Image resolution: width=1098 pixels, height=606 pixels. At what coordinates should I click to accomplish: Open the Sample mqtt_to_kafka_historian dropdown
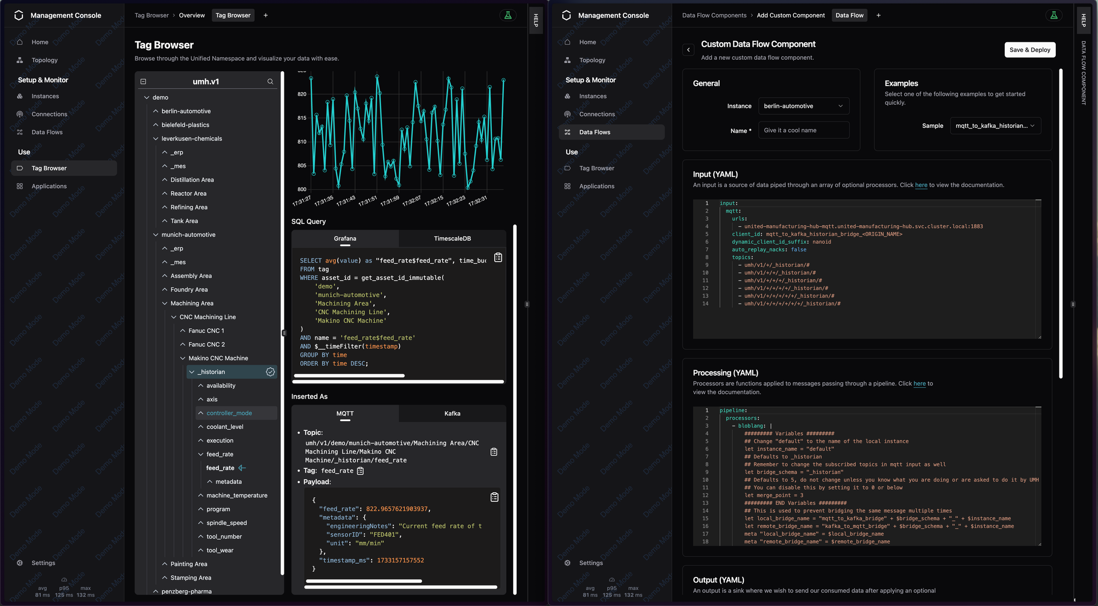click(995, 126)
